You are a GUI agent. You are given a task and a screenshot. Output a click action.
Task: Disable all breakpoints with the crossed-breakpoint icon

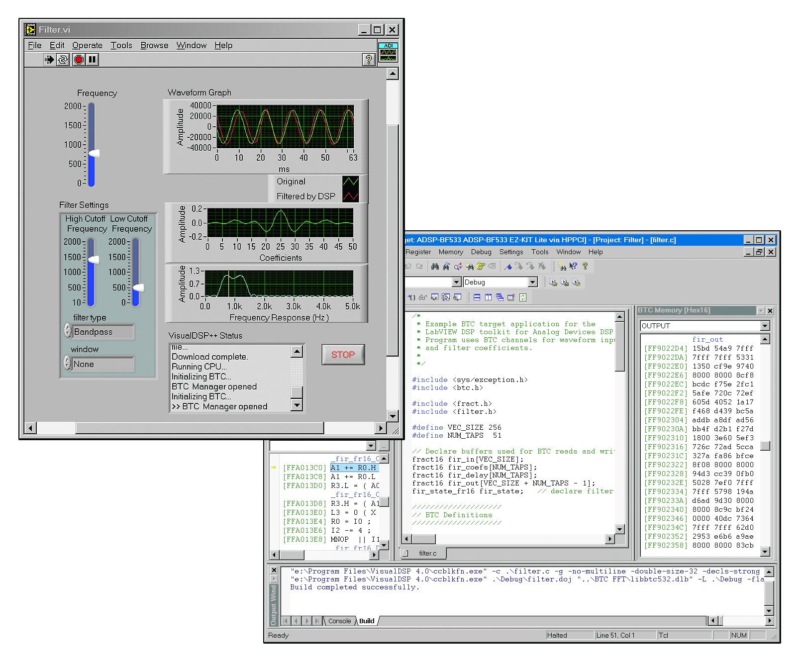tap(542, 267)
